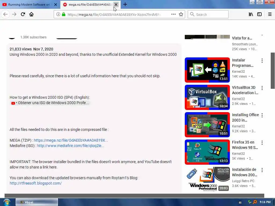Click Kernel32 channel under Instalar Programas

point(238,71)
